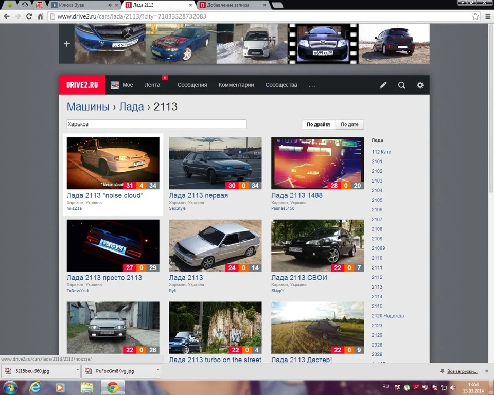494x395 pixels.
Task: Open PuFocGm8Kvg.jpg downloaded file
Action: click(118, 371)
